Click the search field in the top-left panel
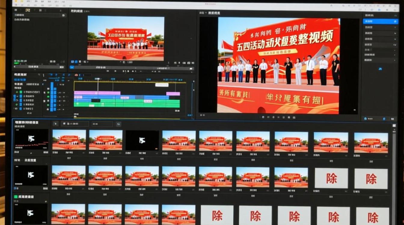 point(38,15)
